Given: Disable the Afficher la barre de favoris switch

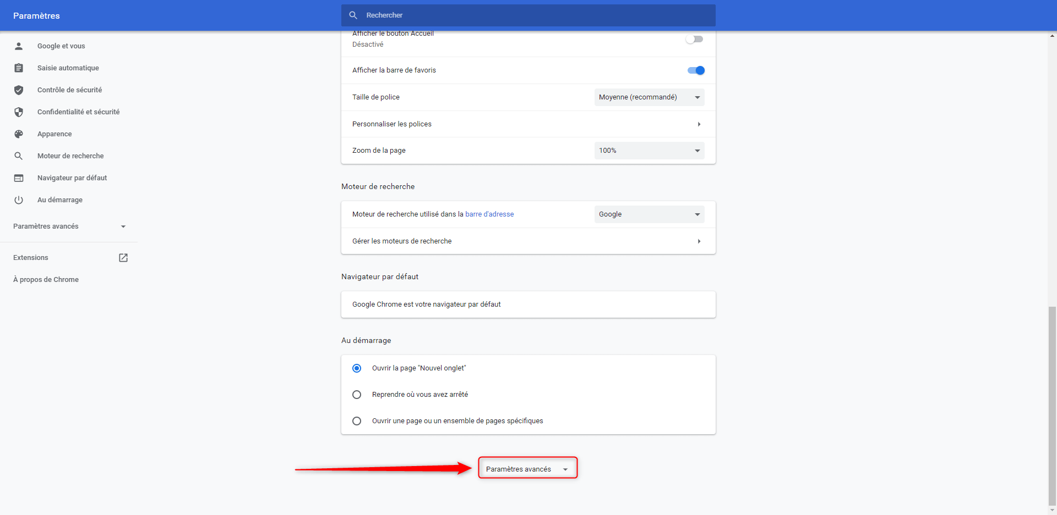Looking at the screenshot, I should tap(696, 70).
